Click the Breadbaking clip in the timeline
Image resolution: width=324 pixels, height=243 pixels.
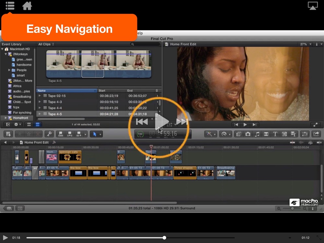226,173
